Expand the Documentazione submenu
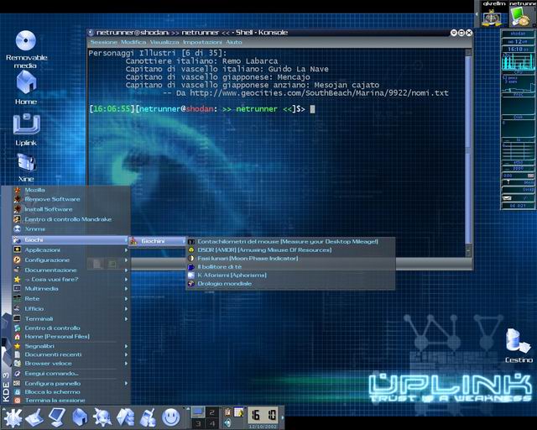 coord(70,270)
